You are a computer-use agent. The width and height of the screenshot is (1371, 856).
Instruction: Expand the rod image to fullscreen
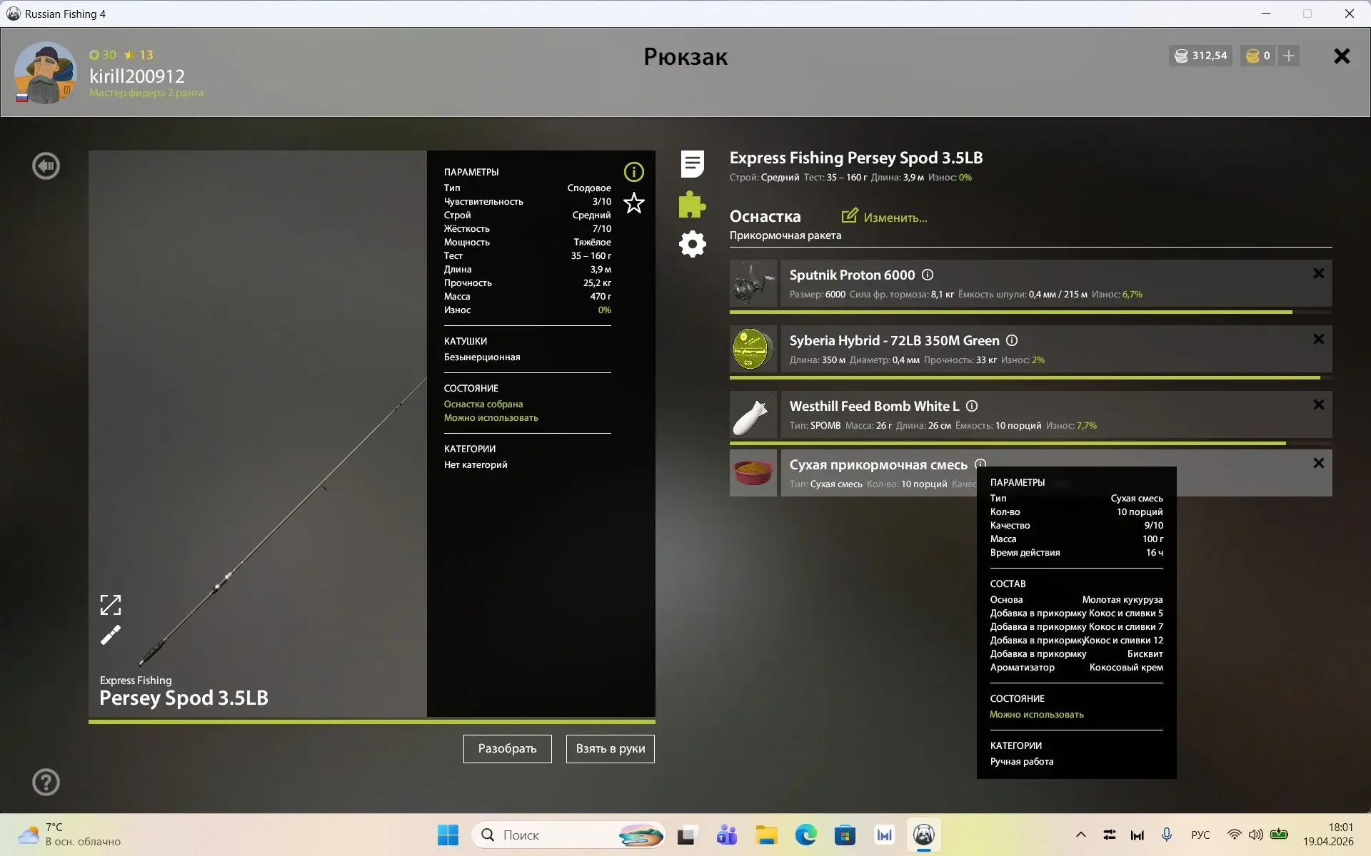pos(111,605)
